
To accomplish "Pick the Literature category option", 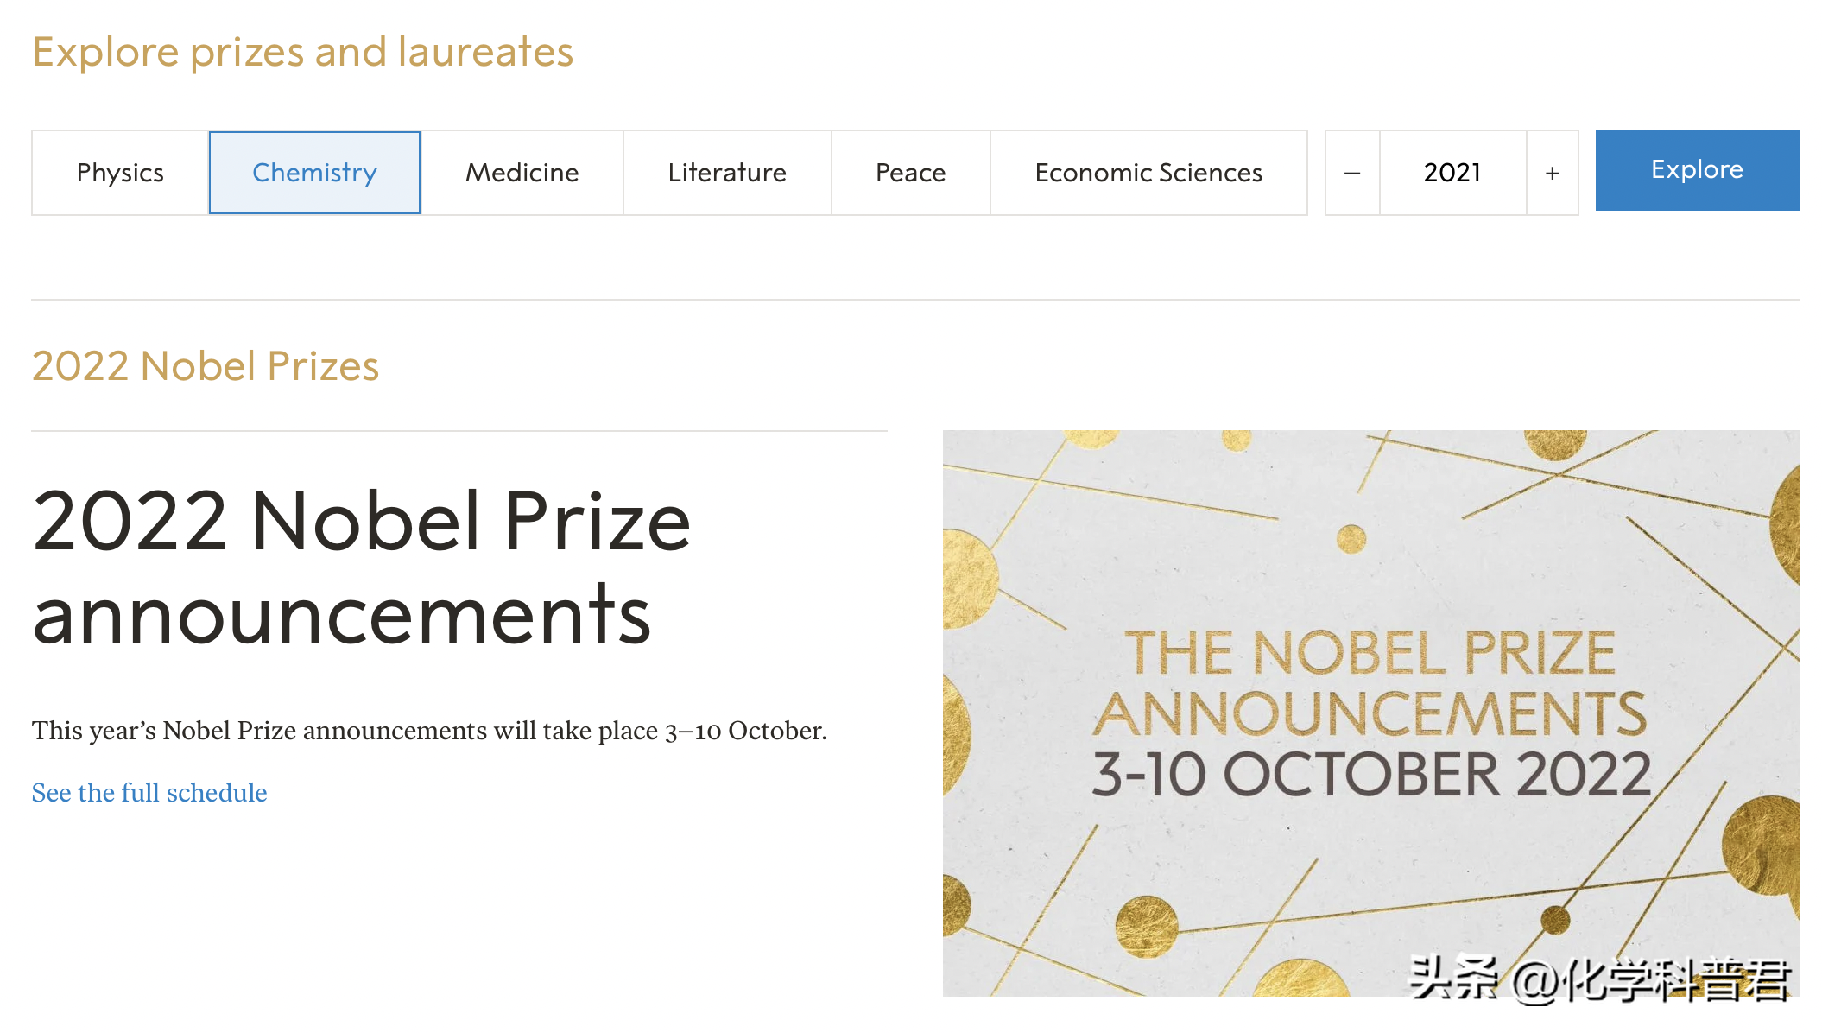I will [x=727, y=173].
